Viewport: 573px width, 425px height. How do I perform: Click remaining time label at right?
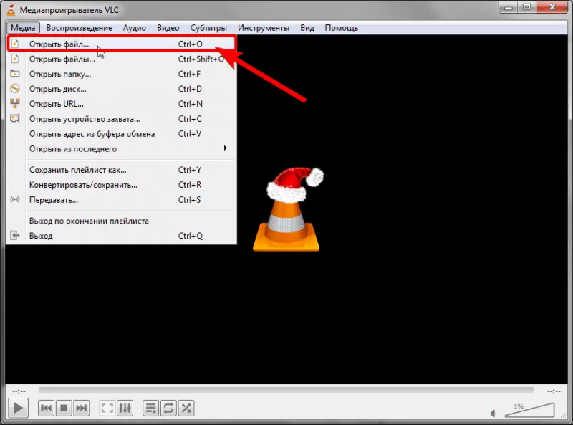pos(554,391)
